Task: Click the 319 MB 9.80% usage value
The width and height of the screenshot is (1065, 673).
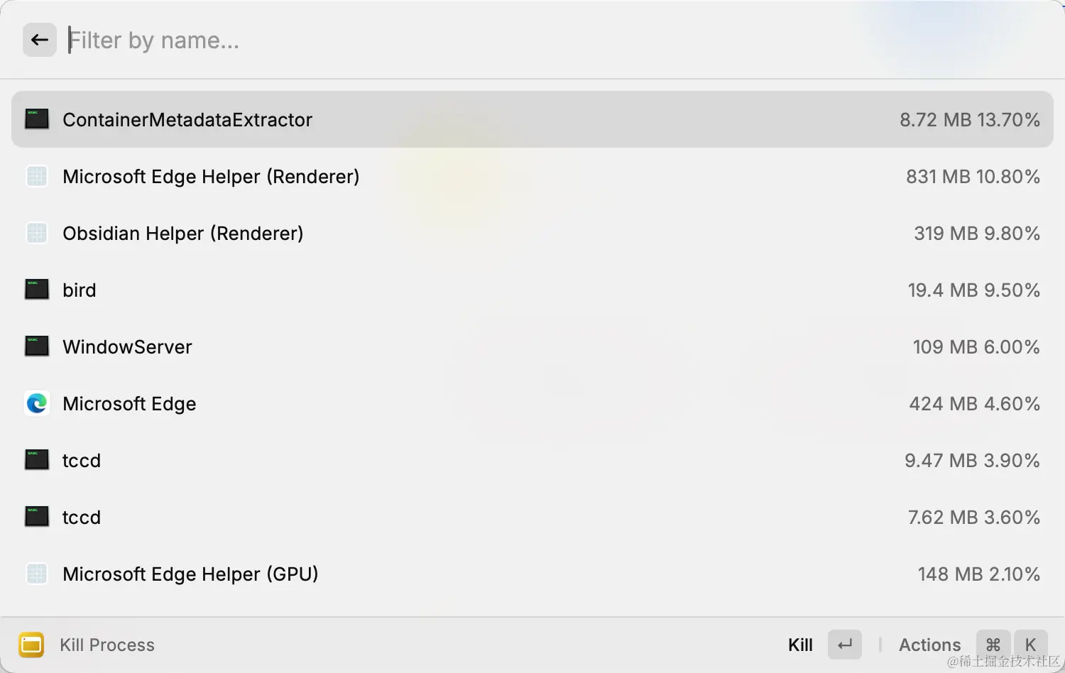Action: (x=977, y=233)
